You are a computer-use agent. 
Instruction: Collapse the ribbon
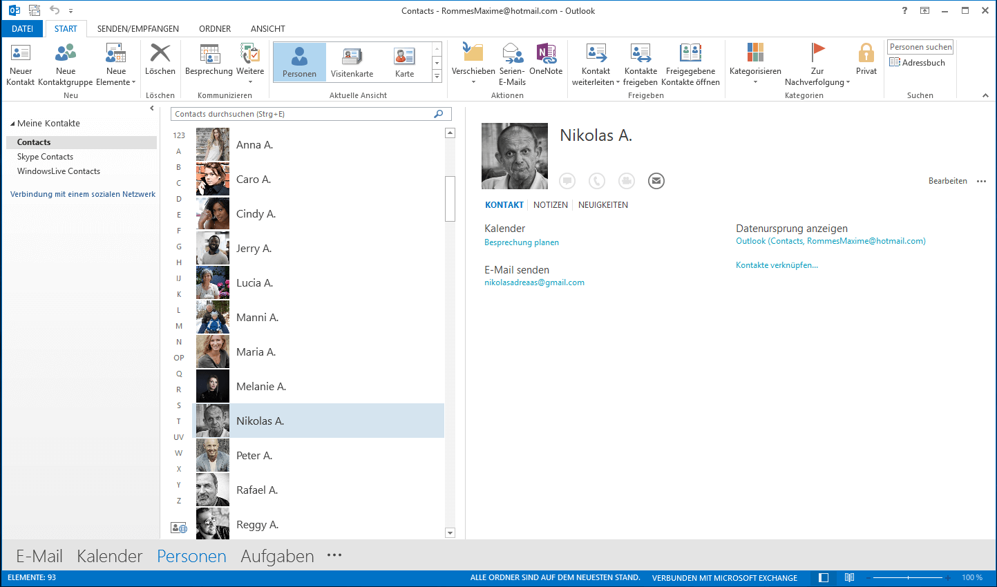pyautogui.click(x=985, y=95)
